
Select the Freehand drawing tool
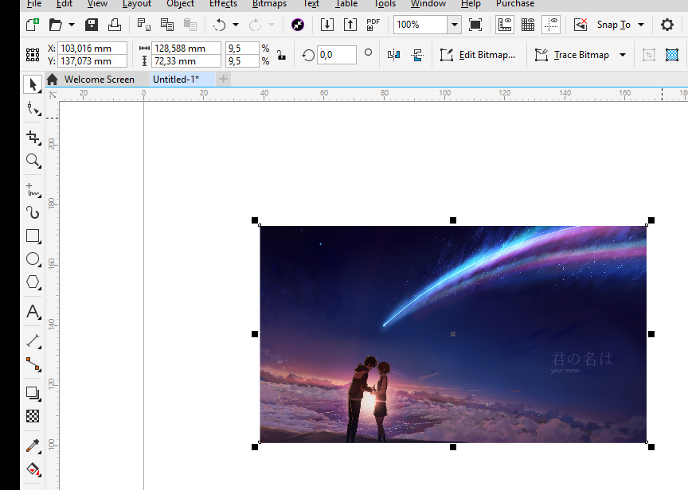pyautogui.click(x=33, y=190)
